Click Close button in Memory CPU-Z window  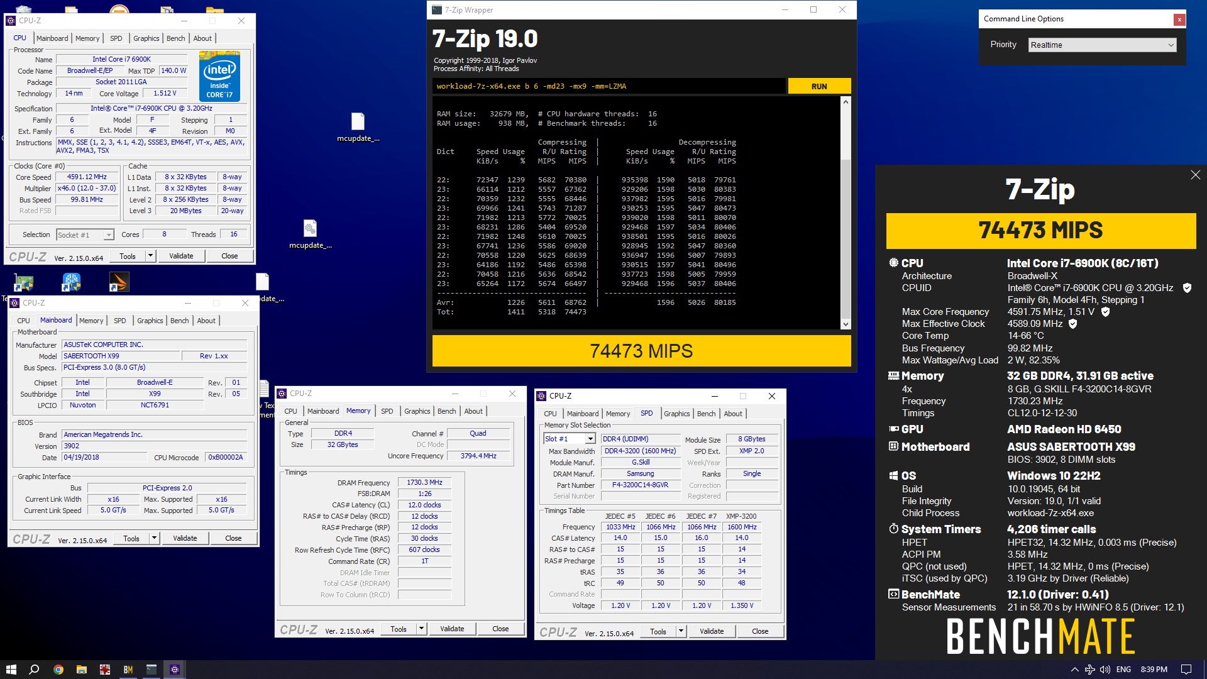click(500, 629)
